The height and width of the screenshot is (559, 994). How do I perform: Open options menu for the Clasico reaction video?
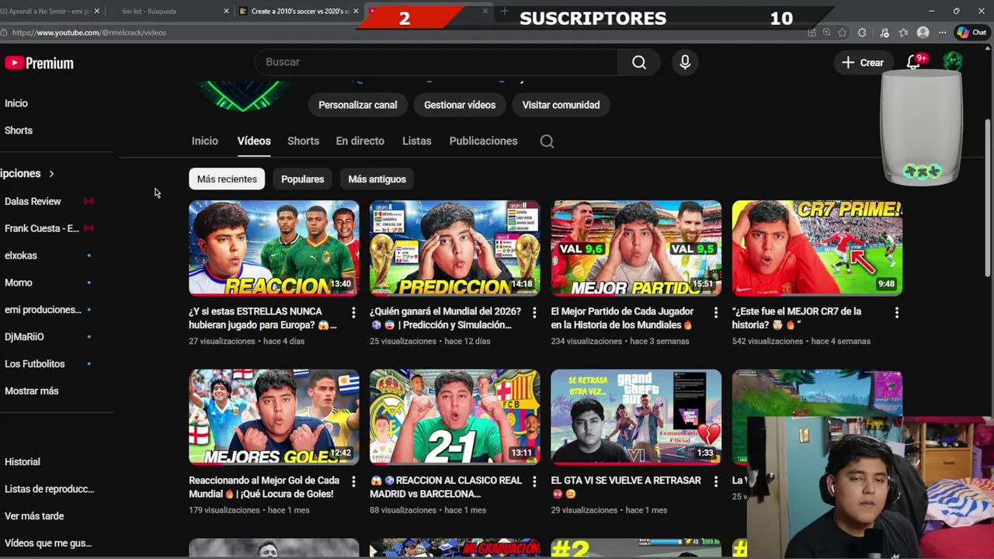coord(534,481)
